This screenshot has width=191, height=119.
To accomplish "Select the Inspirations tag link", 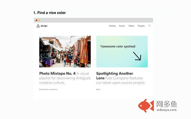I will coord(53,89).
